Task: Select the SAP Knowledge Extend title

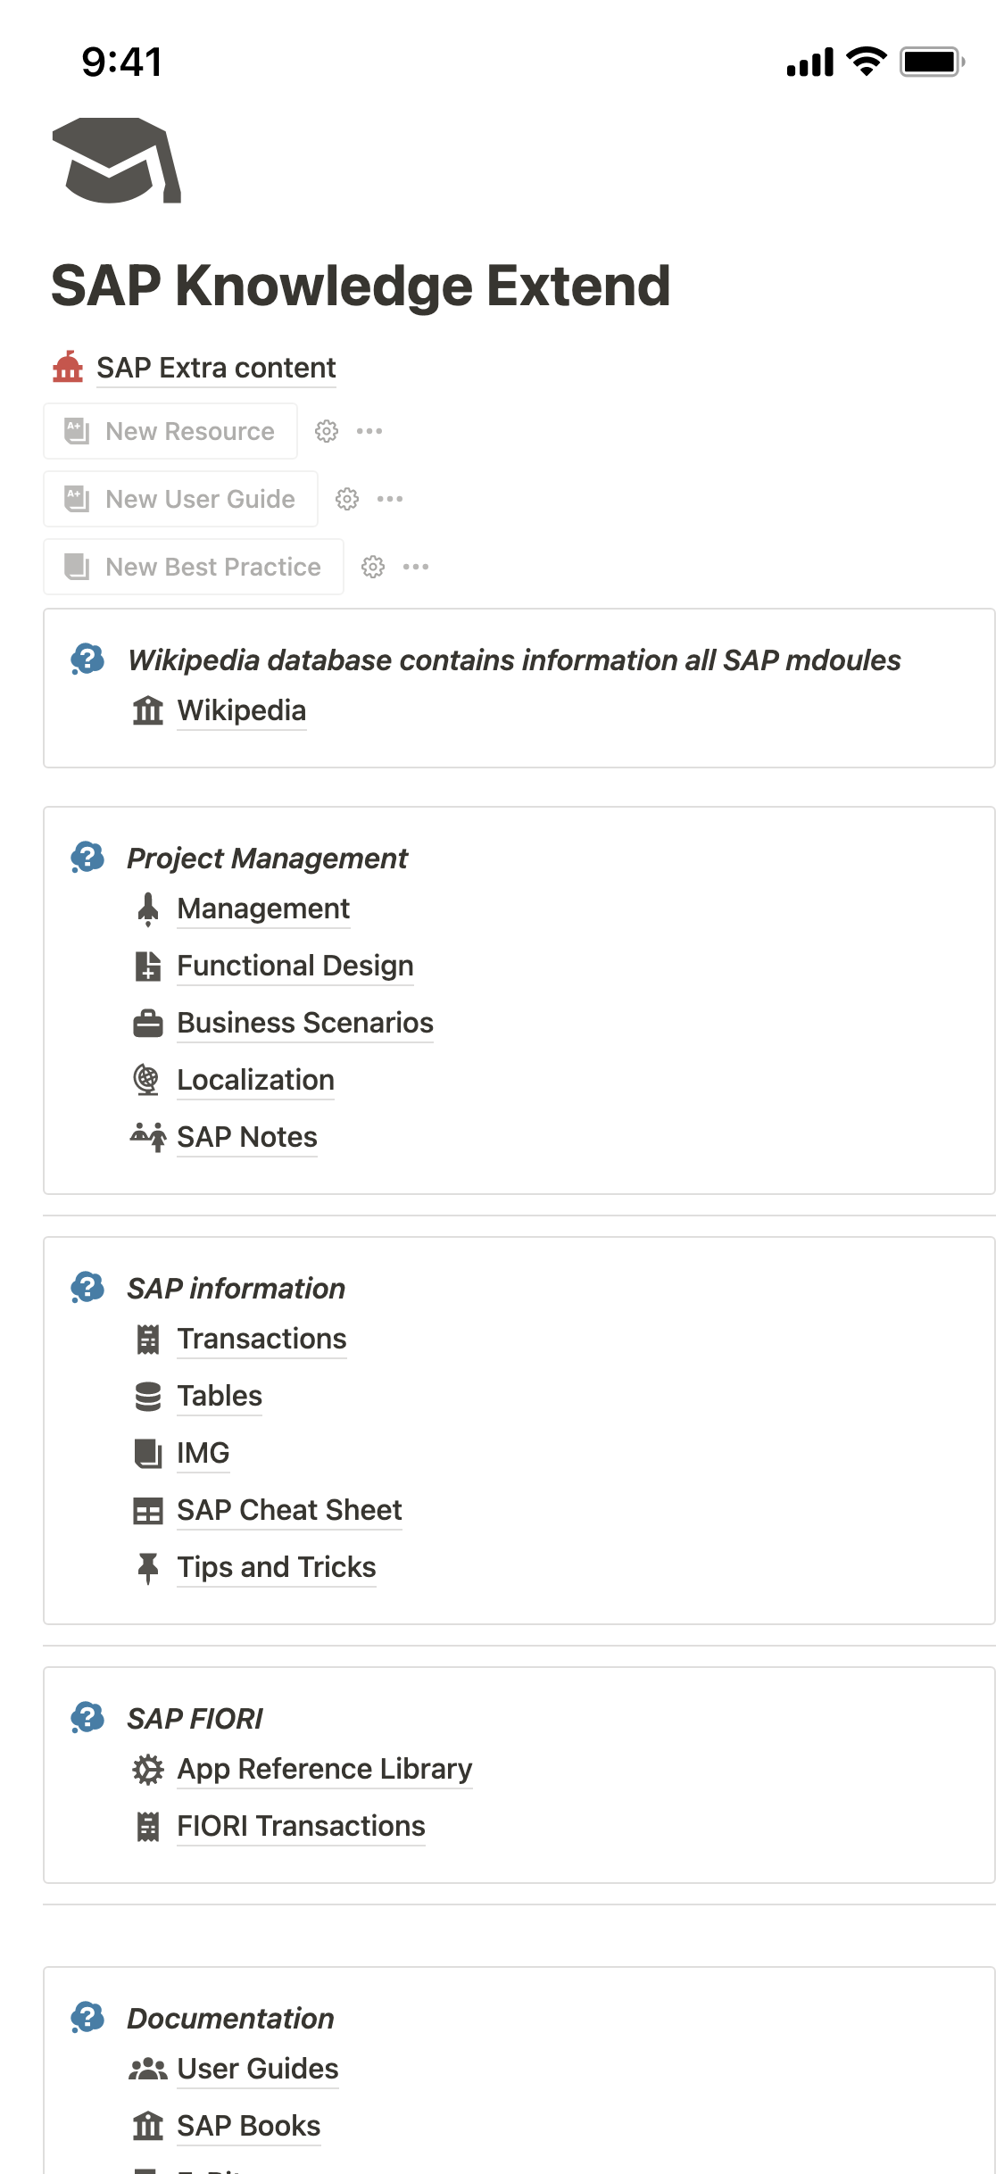Action: 361,286
